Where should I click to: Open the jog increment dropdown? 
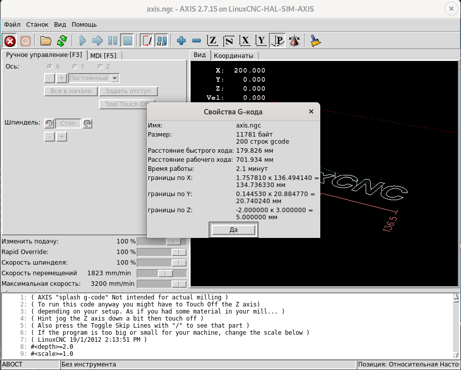click(114, 78)
